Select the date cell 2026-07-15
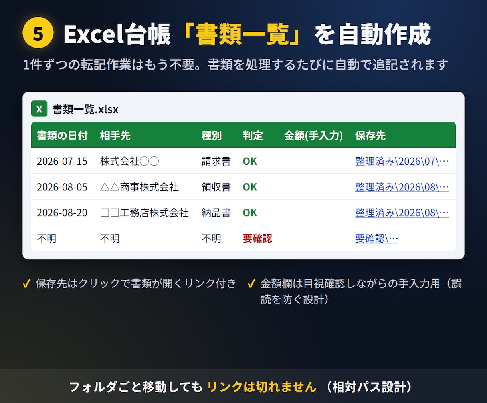Screen dimensions: 487x403 point(62,161)
